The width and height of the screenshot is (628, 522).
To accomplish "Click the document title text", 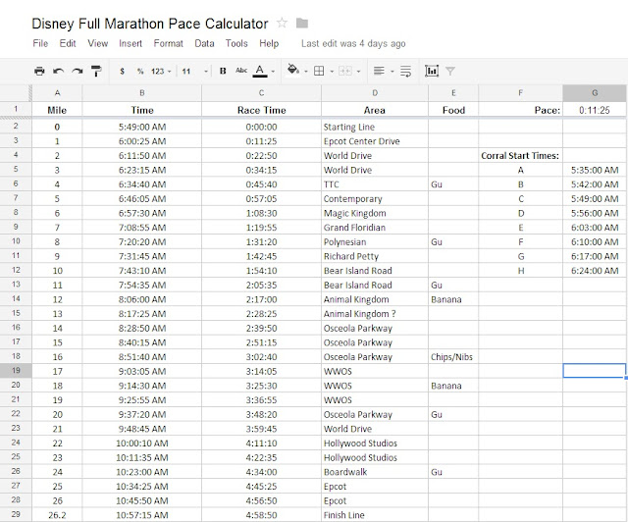I will [x=150, y=24].
